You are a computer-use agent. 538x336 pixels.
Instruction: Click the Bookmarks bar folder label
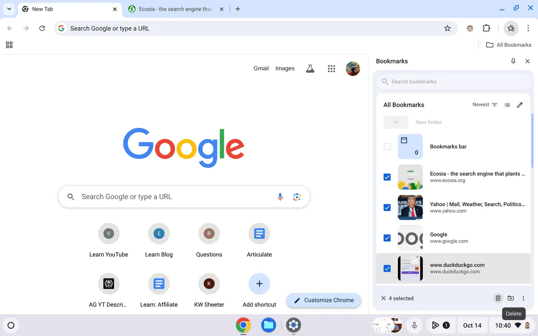point(448,146)
